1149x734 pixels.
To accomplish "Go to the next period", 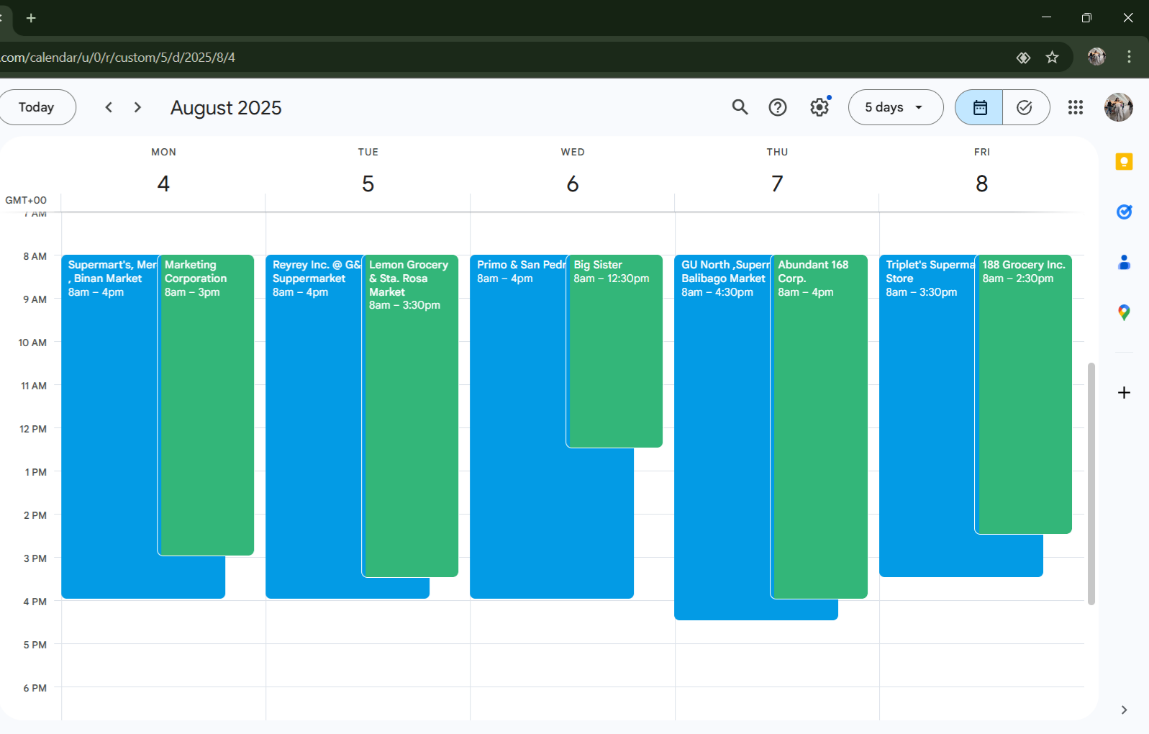I will tap(137, 107).
